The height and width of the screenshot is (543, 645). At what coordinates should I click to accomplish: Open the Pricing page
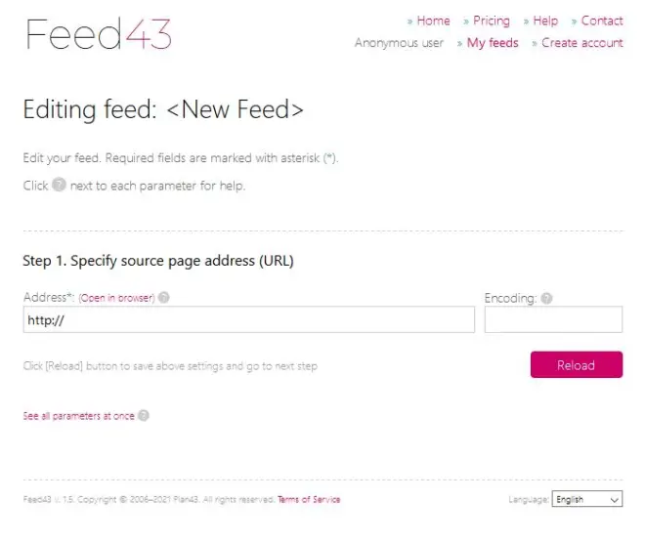(x=492, y=21)
